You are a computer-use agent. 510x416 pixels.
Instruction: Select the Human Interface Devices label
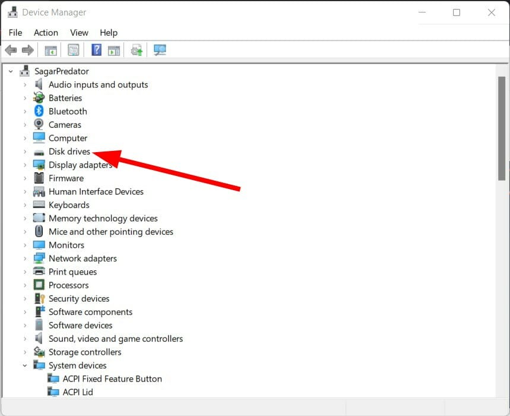(96, 191)
